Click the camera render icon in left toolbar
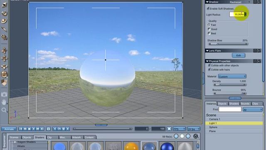This screenshot has width=266, height=150. coord(4,95)
